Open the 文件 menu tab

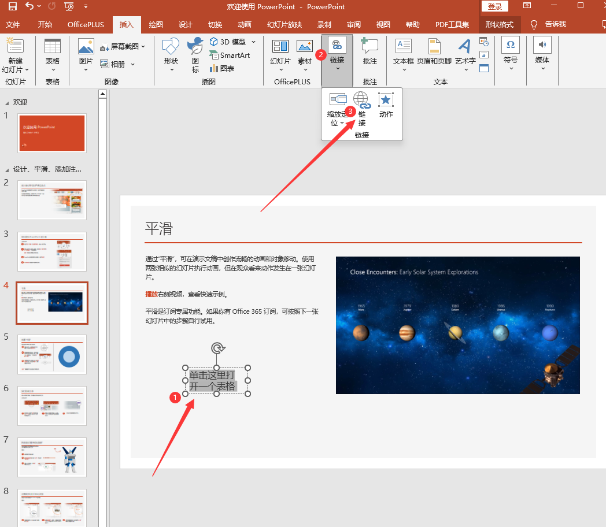click(x=13, y=24)
